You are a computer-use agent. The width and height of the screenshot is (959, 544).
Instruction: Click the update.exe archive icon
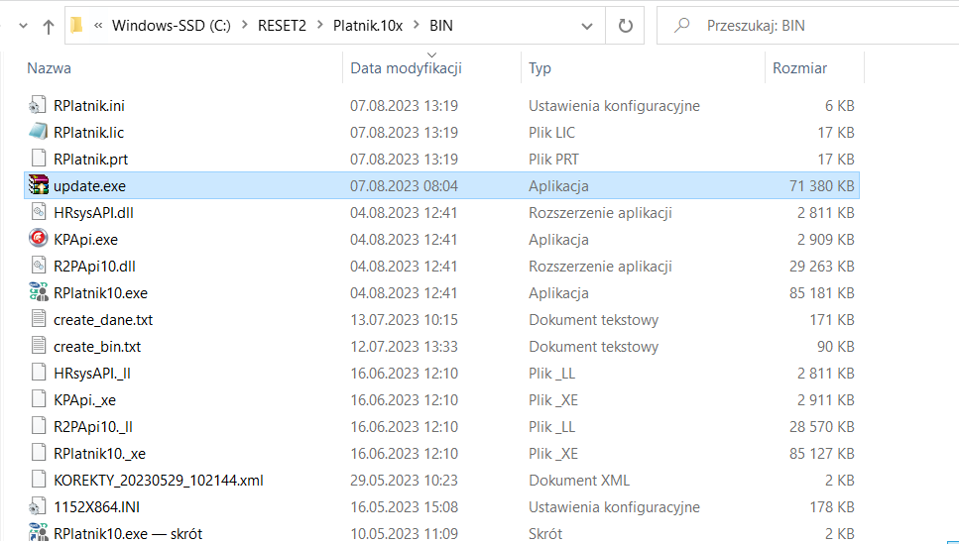pyautogui.click(x=38, y=185)
